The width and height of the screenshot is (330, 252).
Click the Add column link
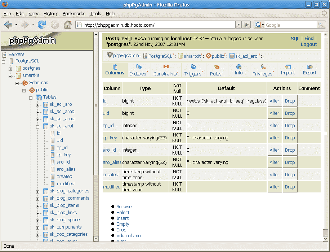[129, 236]
